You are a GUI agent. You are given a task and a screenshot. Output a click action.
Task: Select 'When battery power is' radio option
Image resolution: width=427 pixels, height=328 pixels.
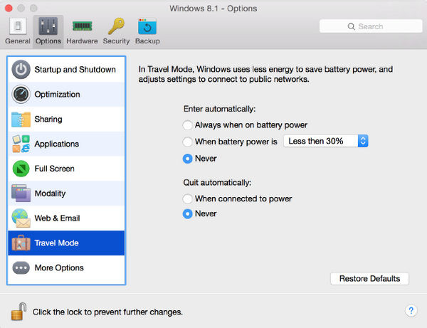click(188, 141)
